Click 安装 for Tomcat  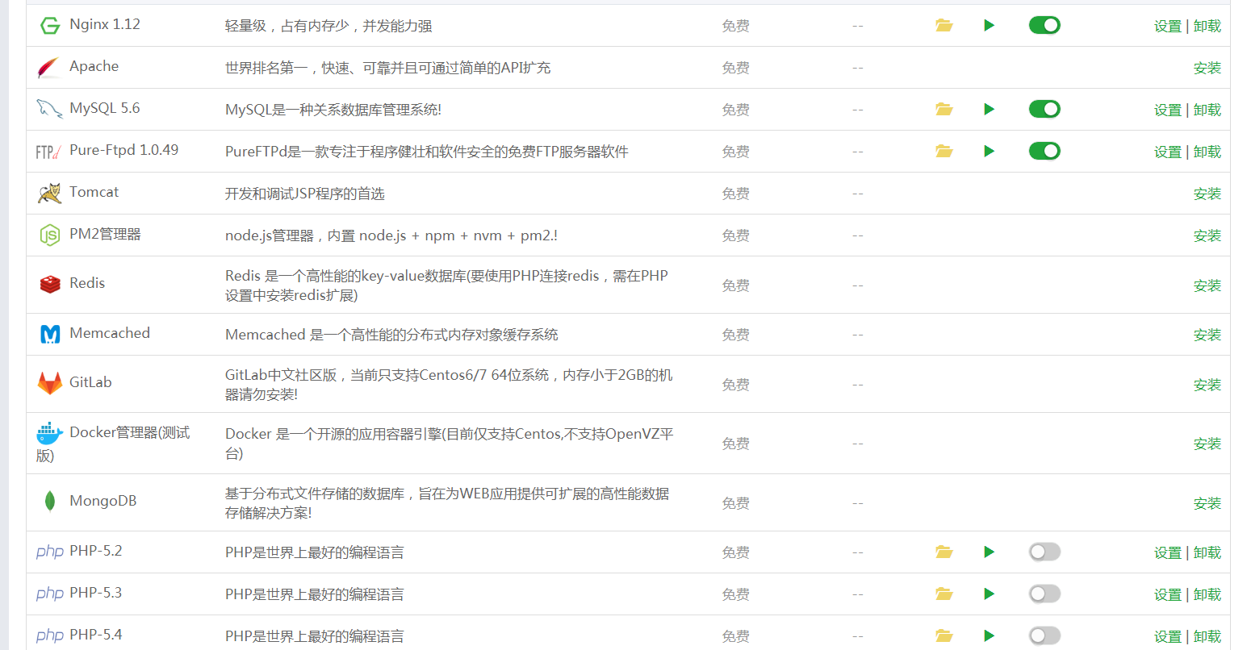tap(1207, 194)
